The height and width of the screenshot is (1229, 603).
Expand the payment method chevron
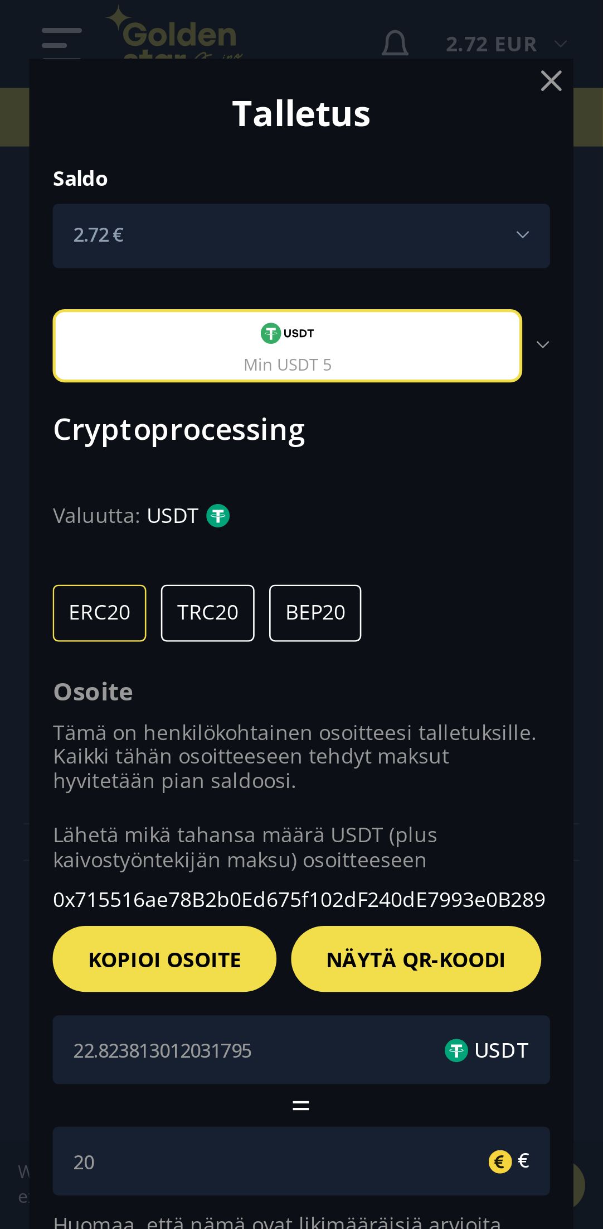542,345
